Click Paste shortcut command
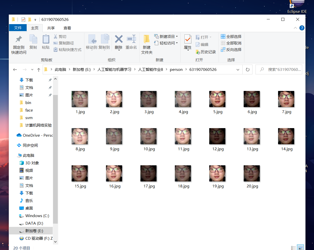314x250 pixels. point(68,49)
